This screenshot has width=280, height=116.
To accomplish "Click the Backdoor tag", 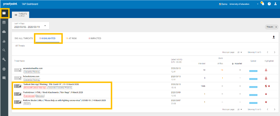I will point(40,96).
